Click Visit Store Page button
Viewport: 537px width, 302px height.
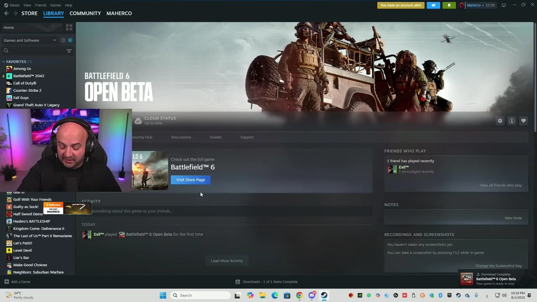coord(190,180)
